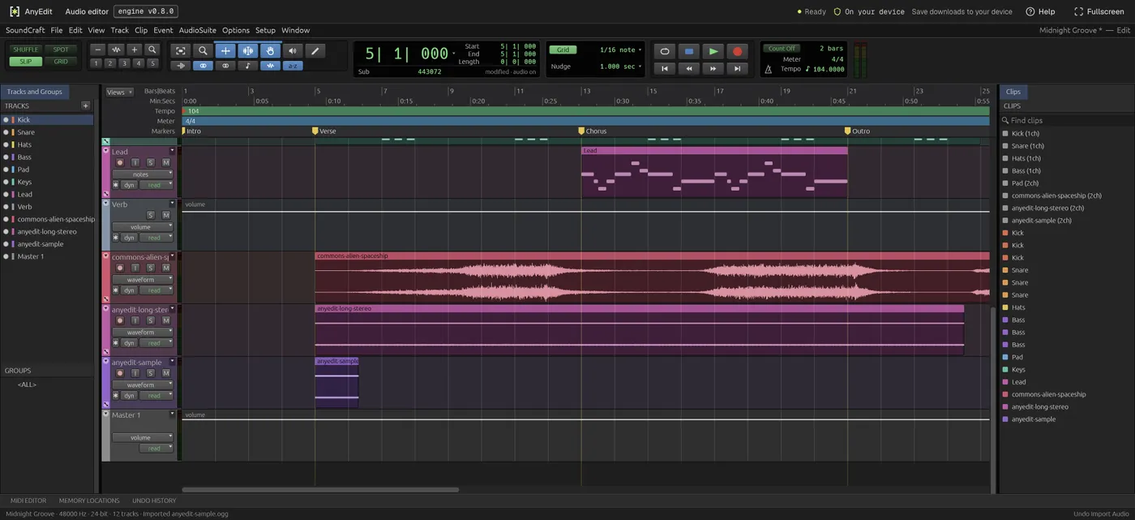Click the Help link
Viewport: 1135px width, 520px height.
pos(1040,11)
